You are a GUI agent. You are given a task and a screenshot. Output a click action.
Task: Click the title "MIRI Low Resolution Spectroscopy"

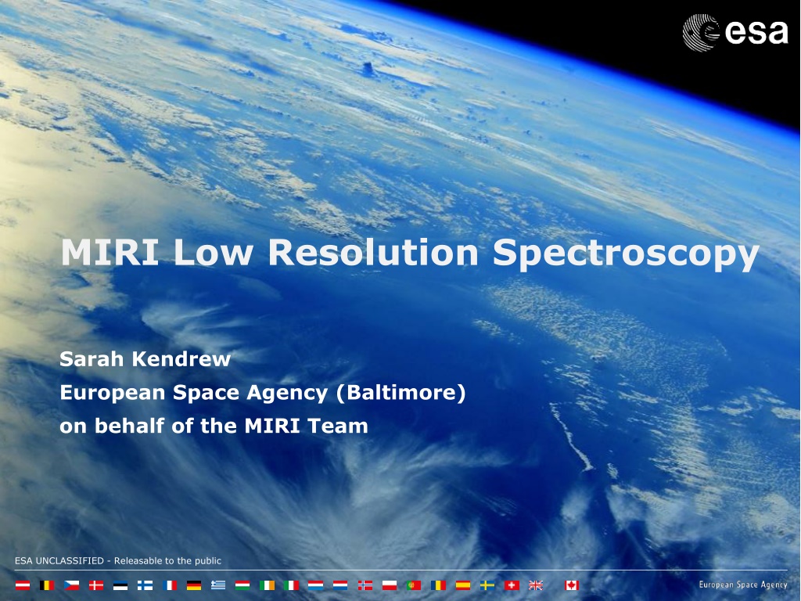(x=410, y=254)
